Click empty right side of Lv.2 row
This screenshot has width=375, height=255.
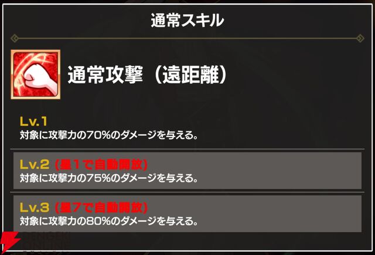pyautogui.click(x=293, y=170)
